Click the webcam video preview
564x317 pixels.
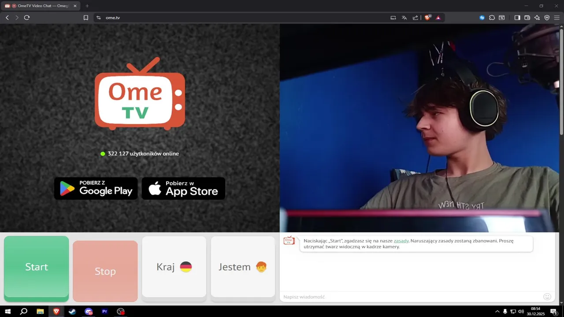419,128
